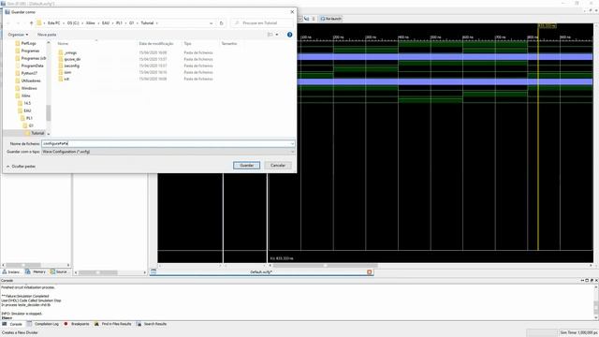Select ProgramData in the folder tree
Image resolution: width=599 pixels, height=337 pixels.
pos(32,66)
